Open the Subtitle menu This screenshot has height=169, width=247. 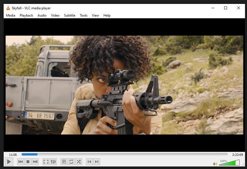click(69, 15)
